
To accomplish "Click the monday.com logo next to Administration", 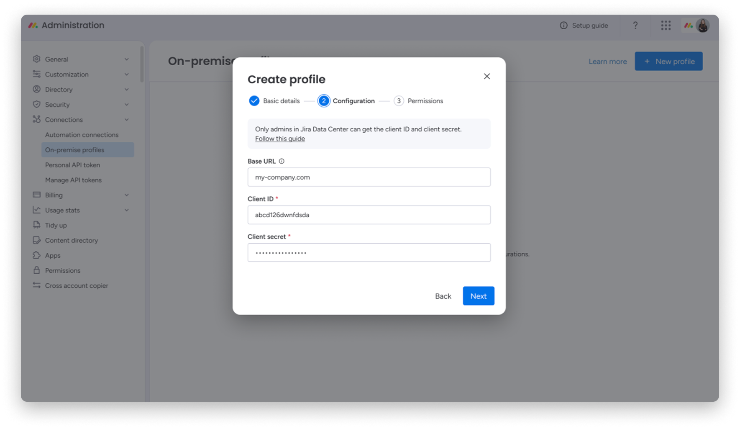I will tap(33, 25).
